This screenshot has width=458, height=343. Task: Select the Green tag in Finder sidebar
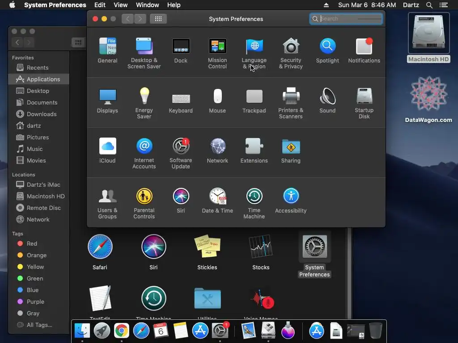[38, 279]
